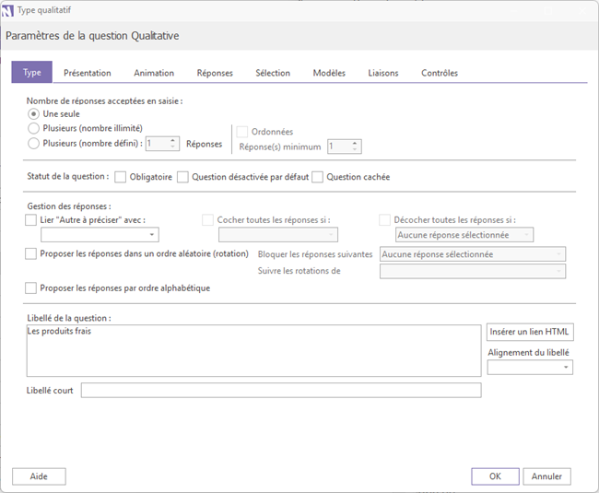This screenshot has height=493, width=599.
Task: Click the 'Libellé de la question' text area
Action: [x=253, y=350]
